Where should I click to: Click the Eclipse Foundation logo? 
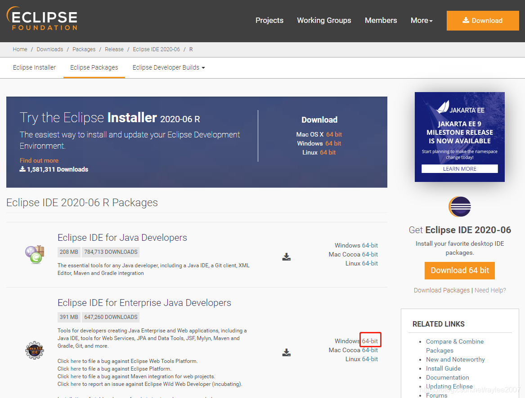tap(42, 19)
